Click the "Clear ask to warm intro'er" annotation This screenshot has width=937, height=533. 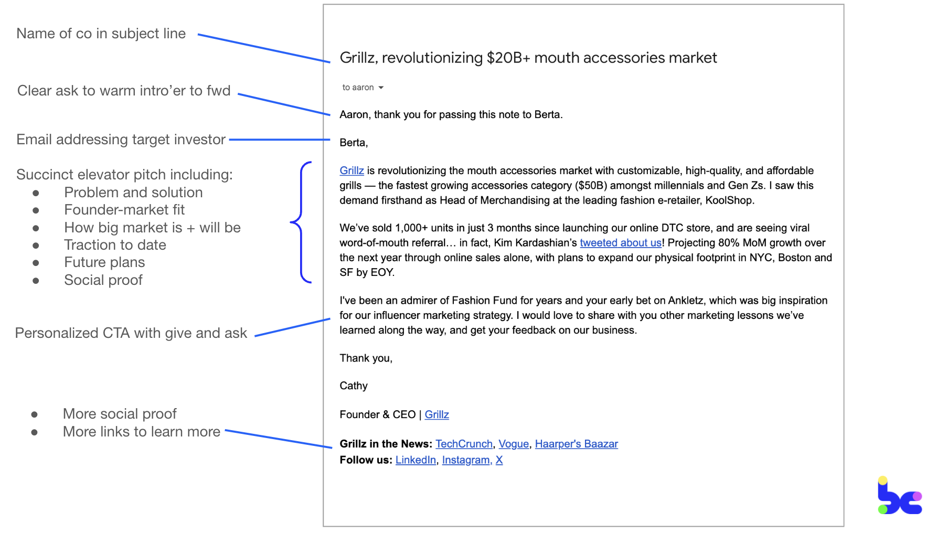point(124,91)
